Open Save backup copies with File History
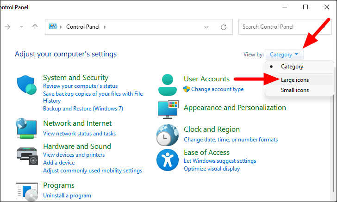This screenshot has width=337, height=202. point(93,97)
